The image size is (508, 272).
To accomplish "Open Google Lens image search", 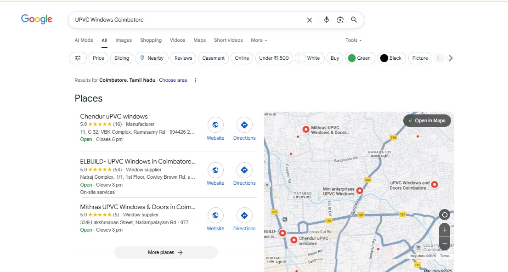I will 340,20.
